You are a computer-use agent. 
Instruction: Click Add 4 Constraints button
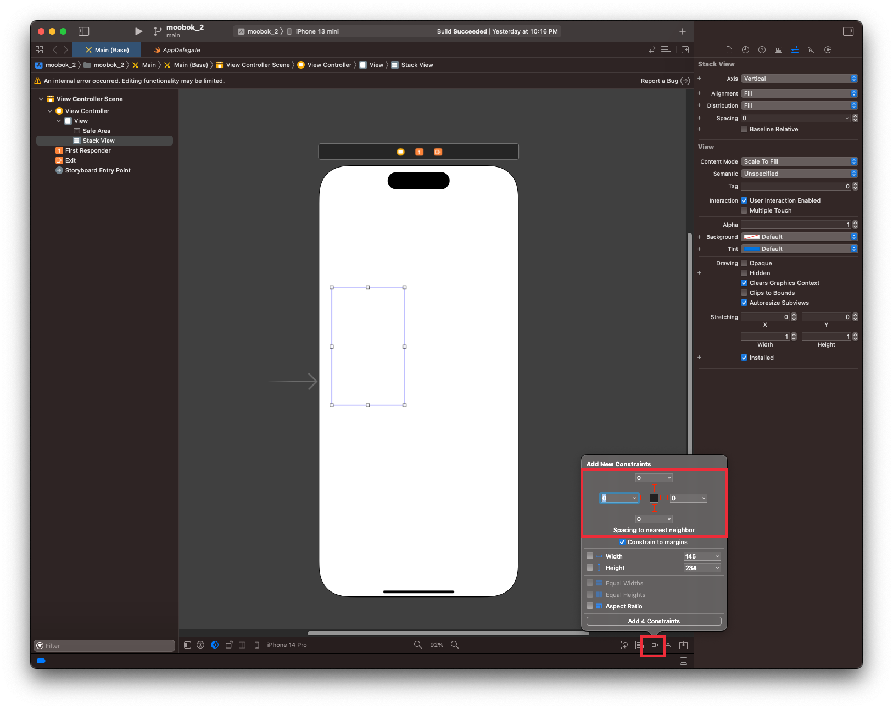tap(654, 622)
